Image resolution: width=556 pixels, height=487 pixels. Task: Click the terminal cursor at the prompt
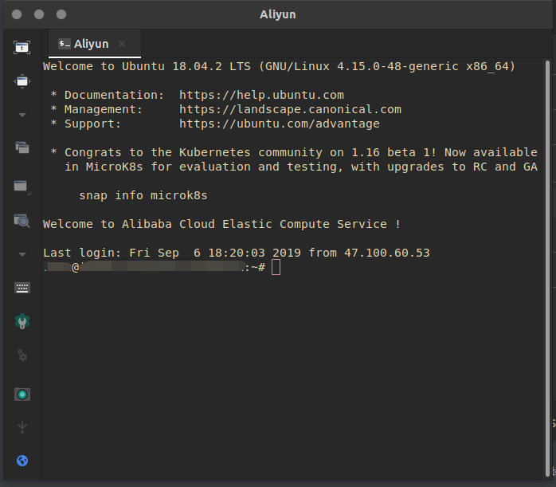276,267
